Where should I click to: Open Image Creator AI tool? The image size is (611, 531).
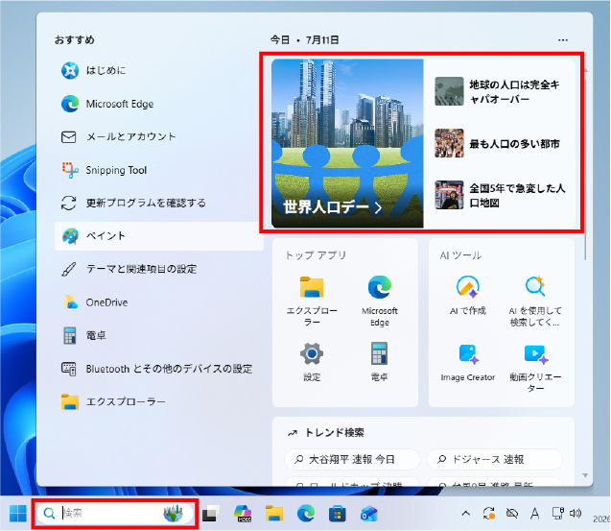point(468,362)
